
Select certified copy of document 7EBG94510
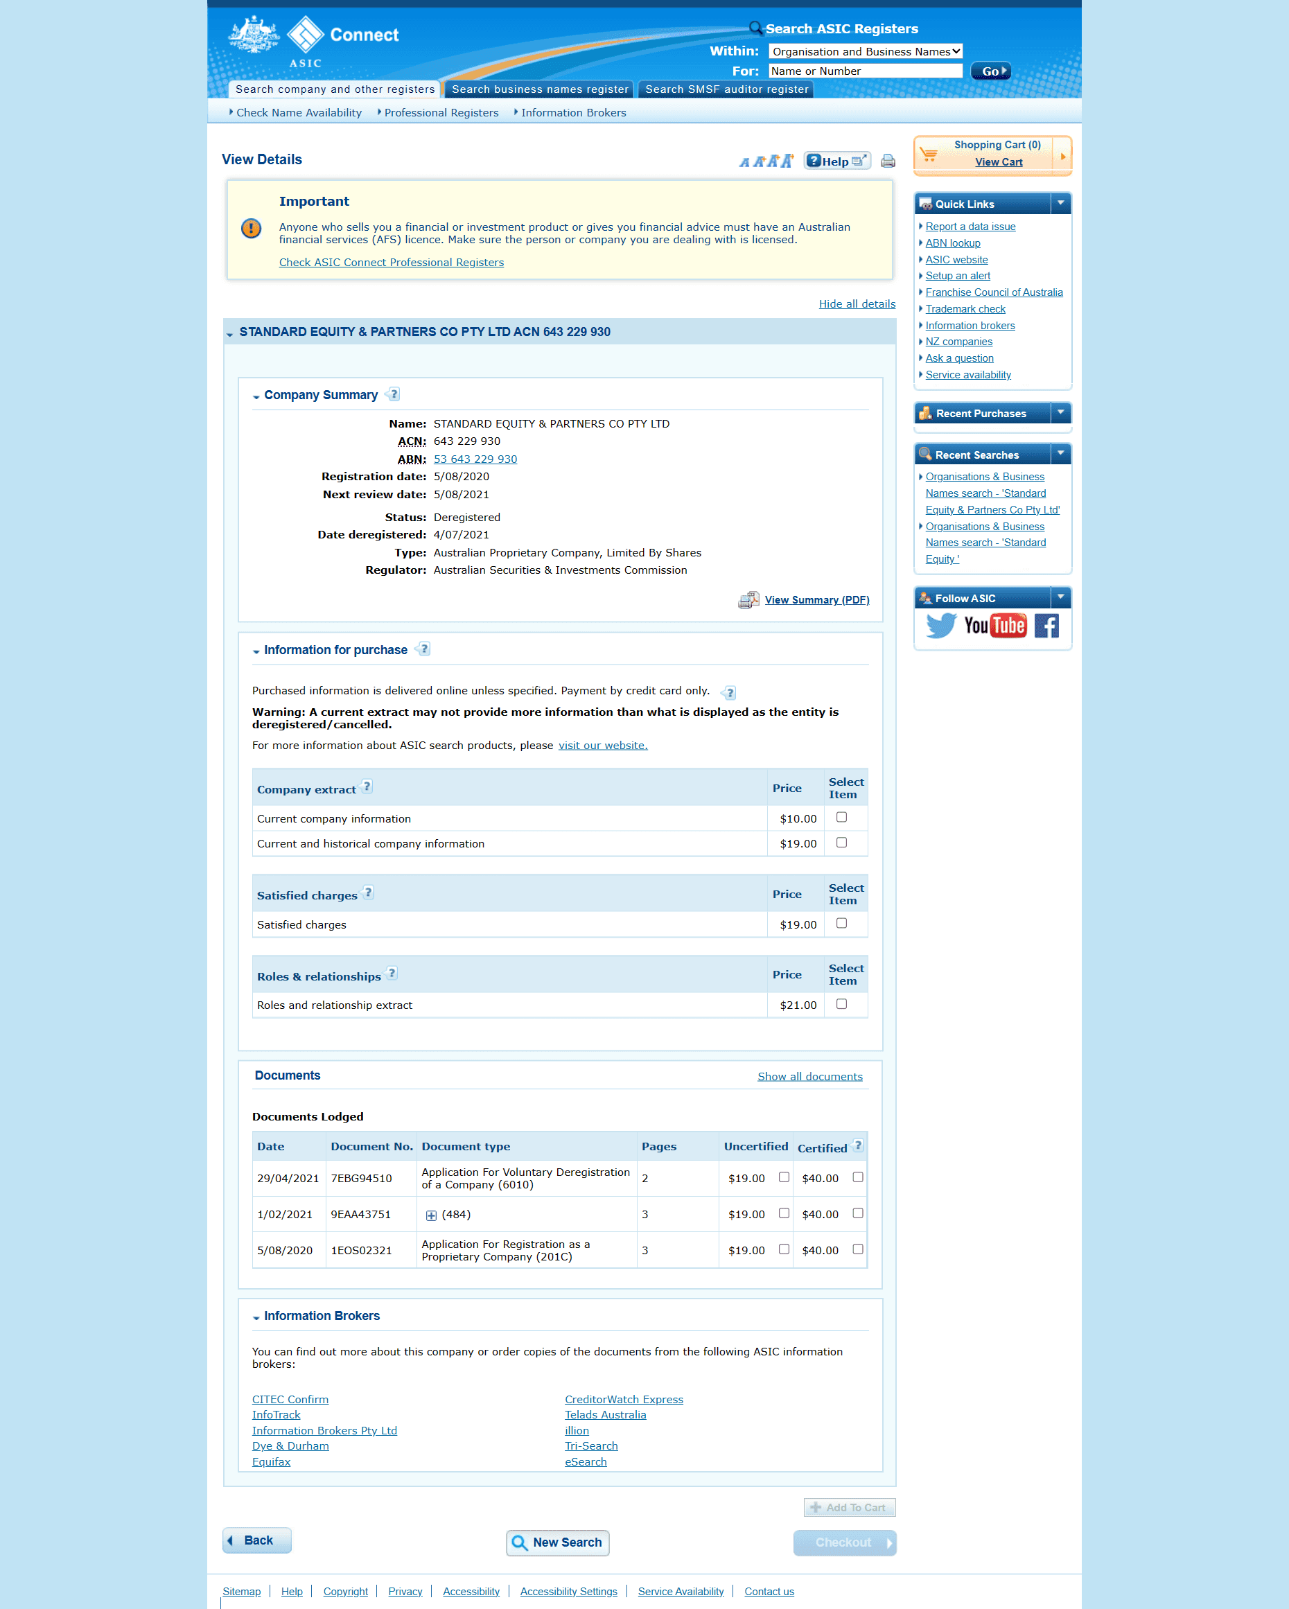(x=857, y=1177)
